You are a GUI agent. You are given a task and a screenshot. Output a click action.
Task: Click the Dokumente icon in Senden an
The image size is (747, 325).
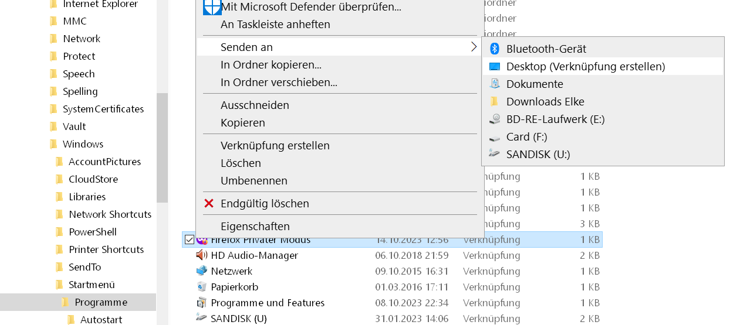pyautogui.click(x=494, y=84)
